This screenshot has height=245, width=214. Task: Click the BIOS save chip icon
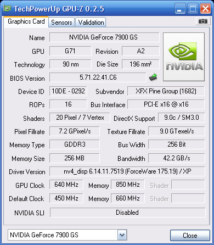(x=153, y=77)
